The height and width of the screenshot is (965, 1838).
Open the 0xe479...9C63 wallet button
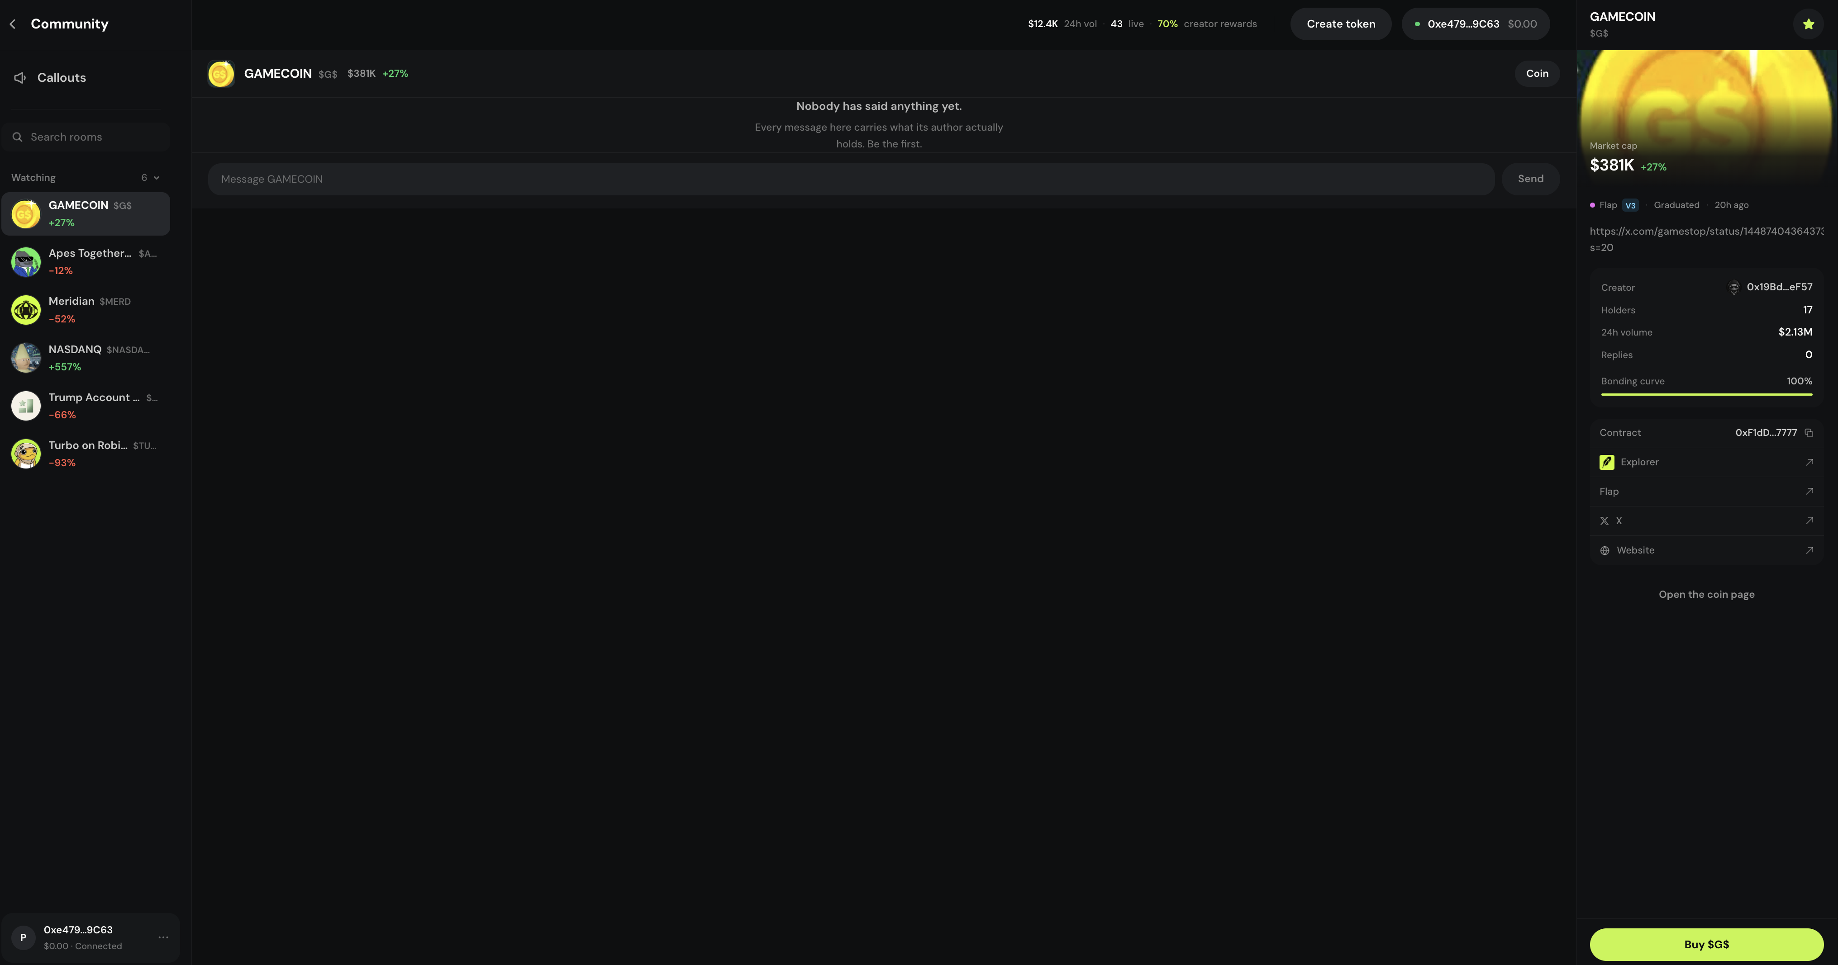tap(1476, 24)
